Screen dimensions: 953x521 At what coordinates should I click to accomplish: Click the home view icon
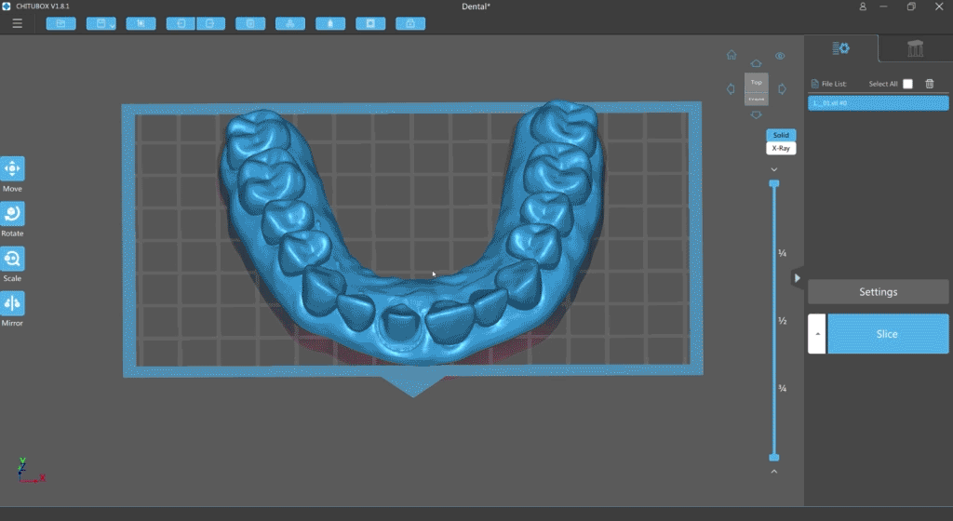point(732,55)
